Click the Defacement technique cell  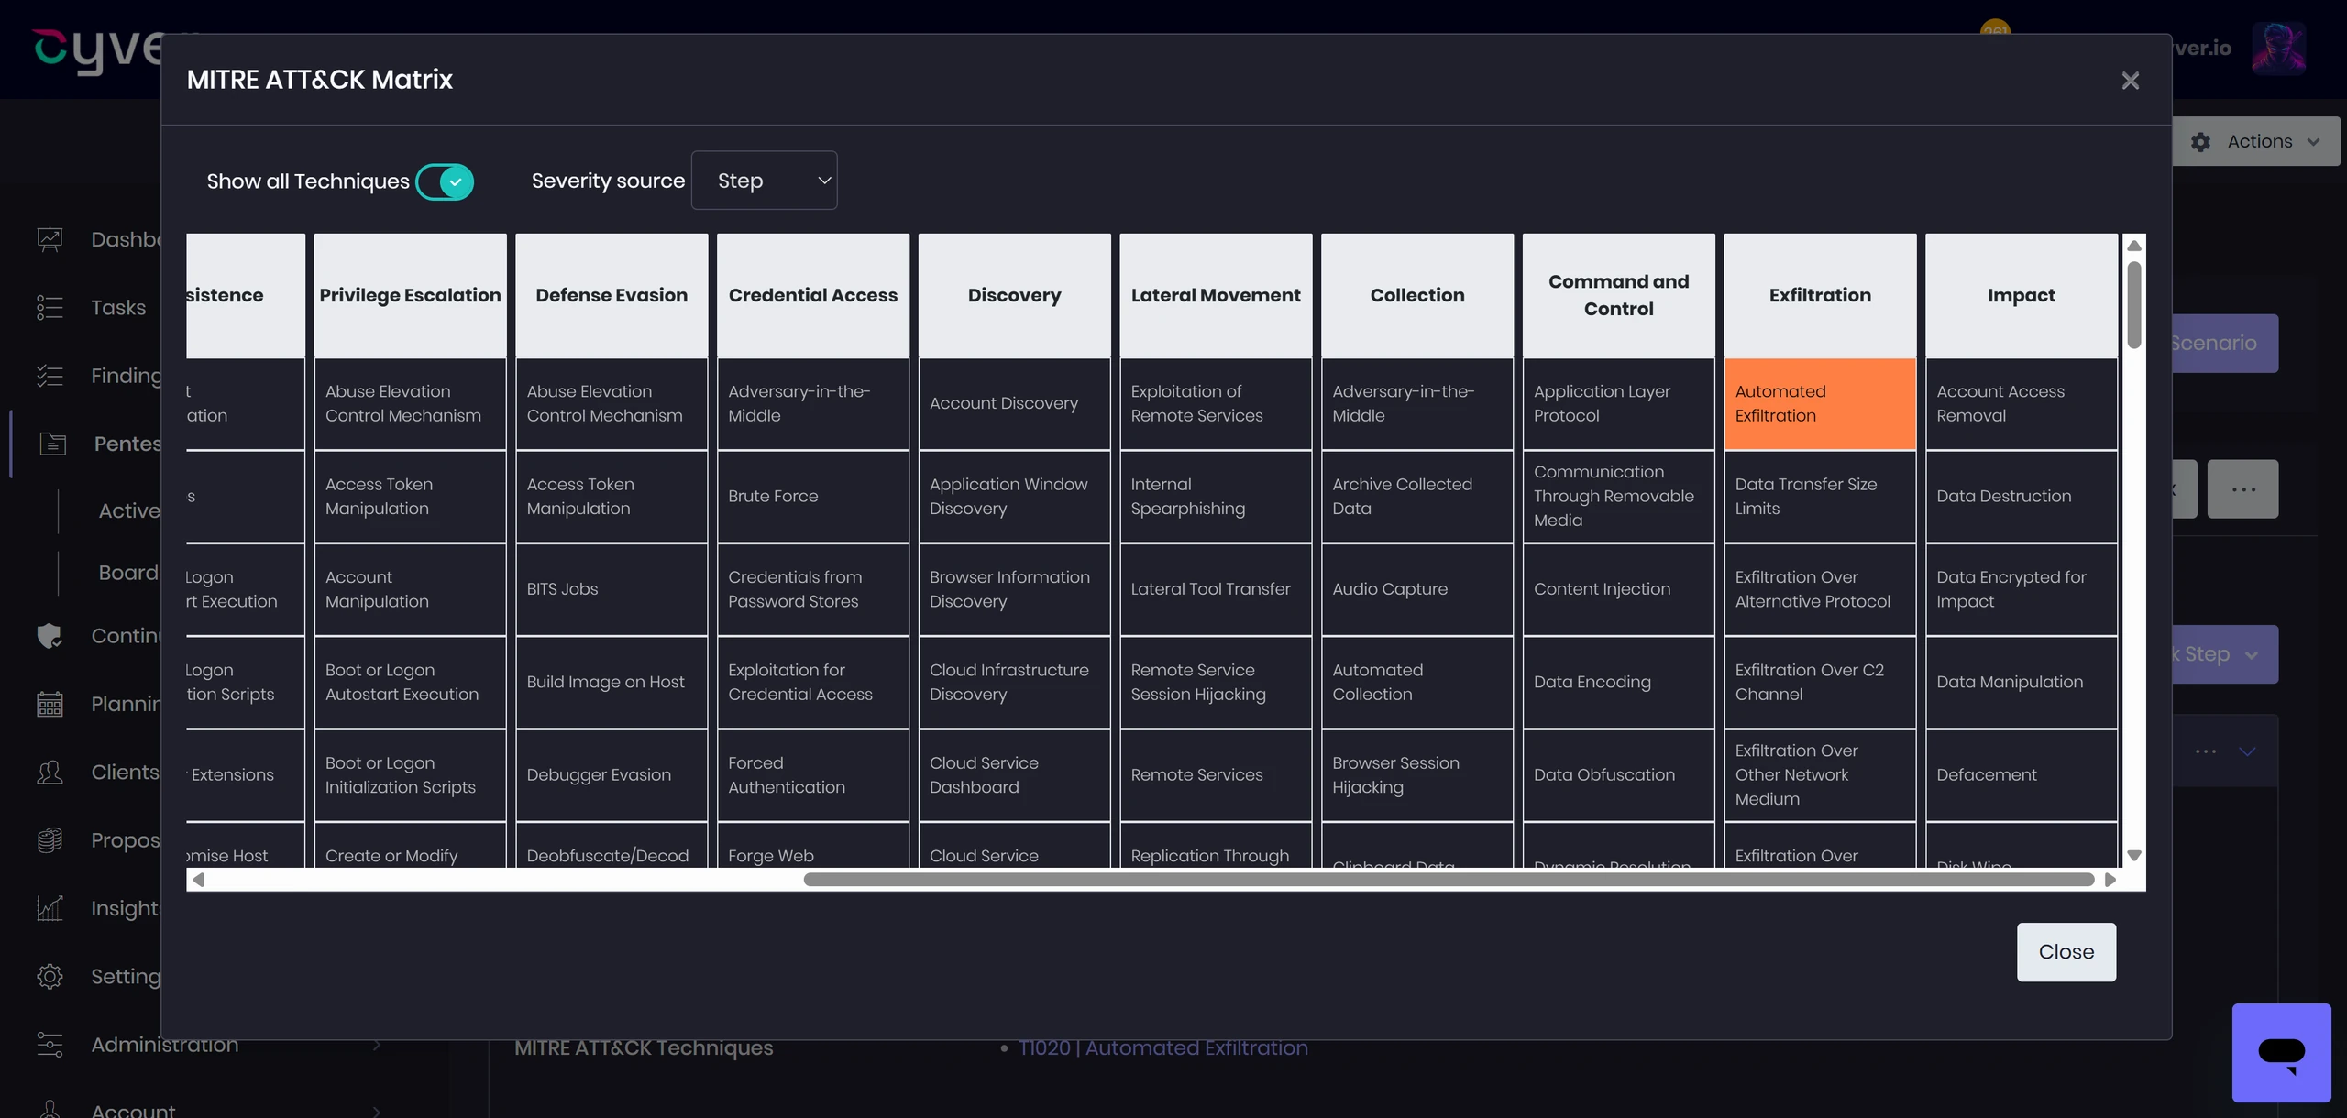tap(2022, 774)
